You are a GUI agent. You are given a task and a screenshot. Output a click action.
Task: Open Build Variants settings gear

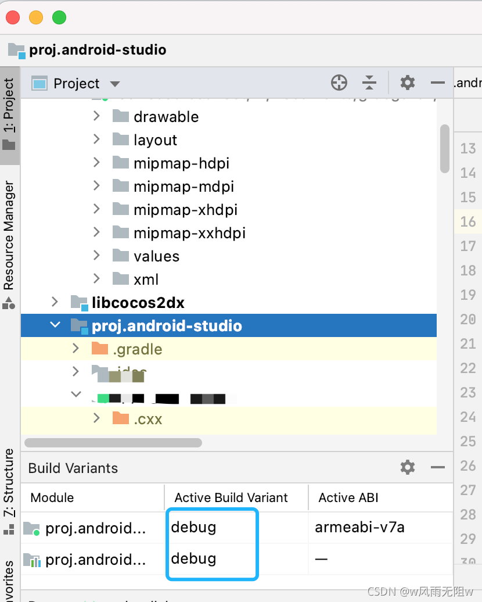(407, 467)
